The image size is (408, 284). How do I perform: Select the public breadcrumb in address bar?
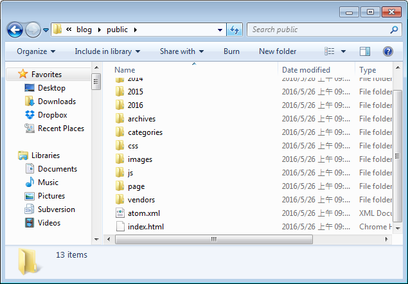click(x=117, y=30)
